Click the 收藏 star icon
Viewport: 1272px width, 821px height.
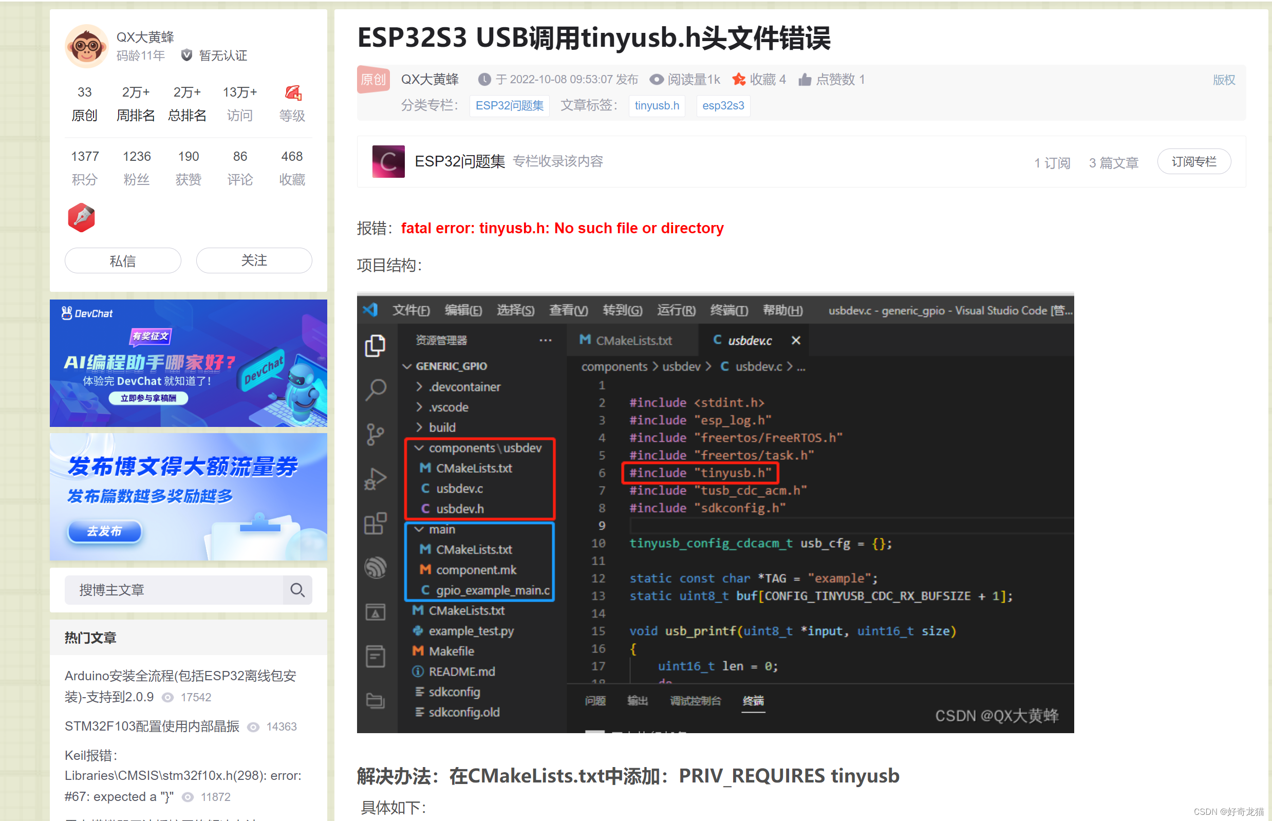(738, 80)
